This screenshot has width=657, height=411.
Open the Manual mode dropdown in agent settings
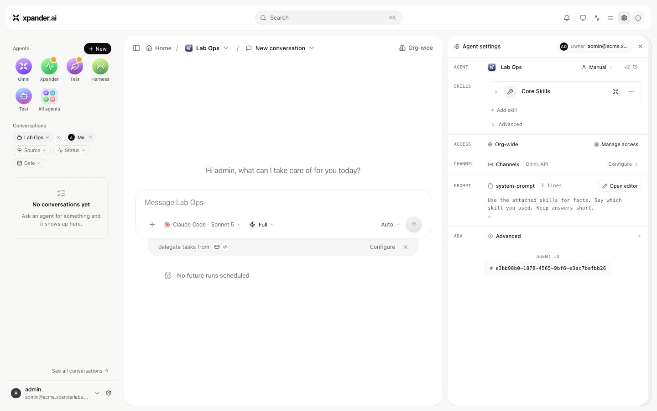[x=597, y=67]
